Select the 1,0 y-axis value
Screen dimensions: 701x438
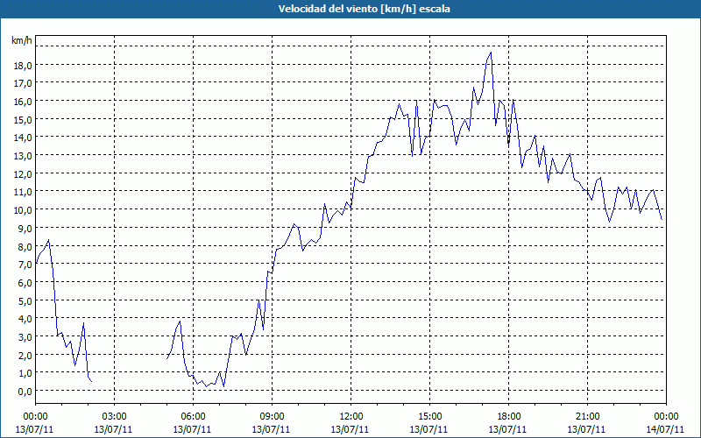[x=25, y=373]
